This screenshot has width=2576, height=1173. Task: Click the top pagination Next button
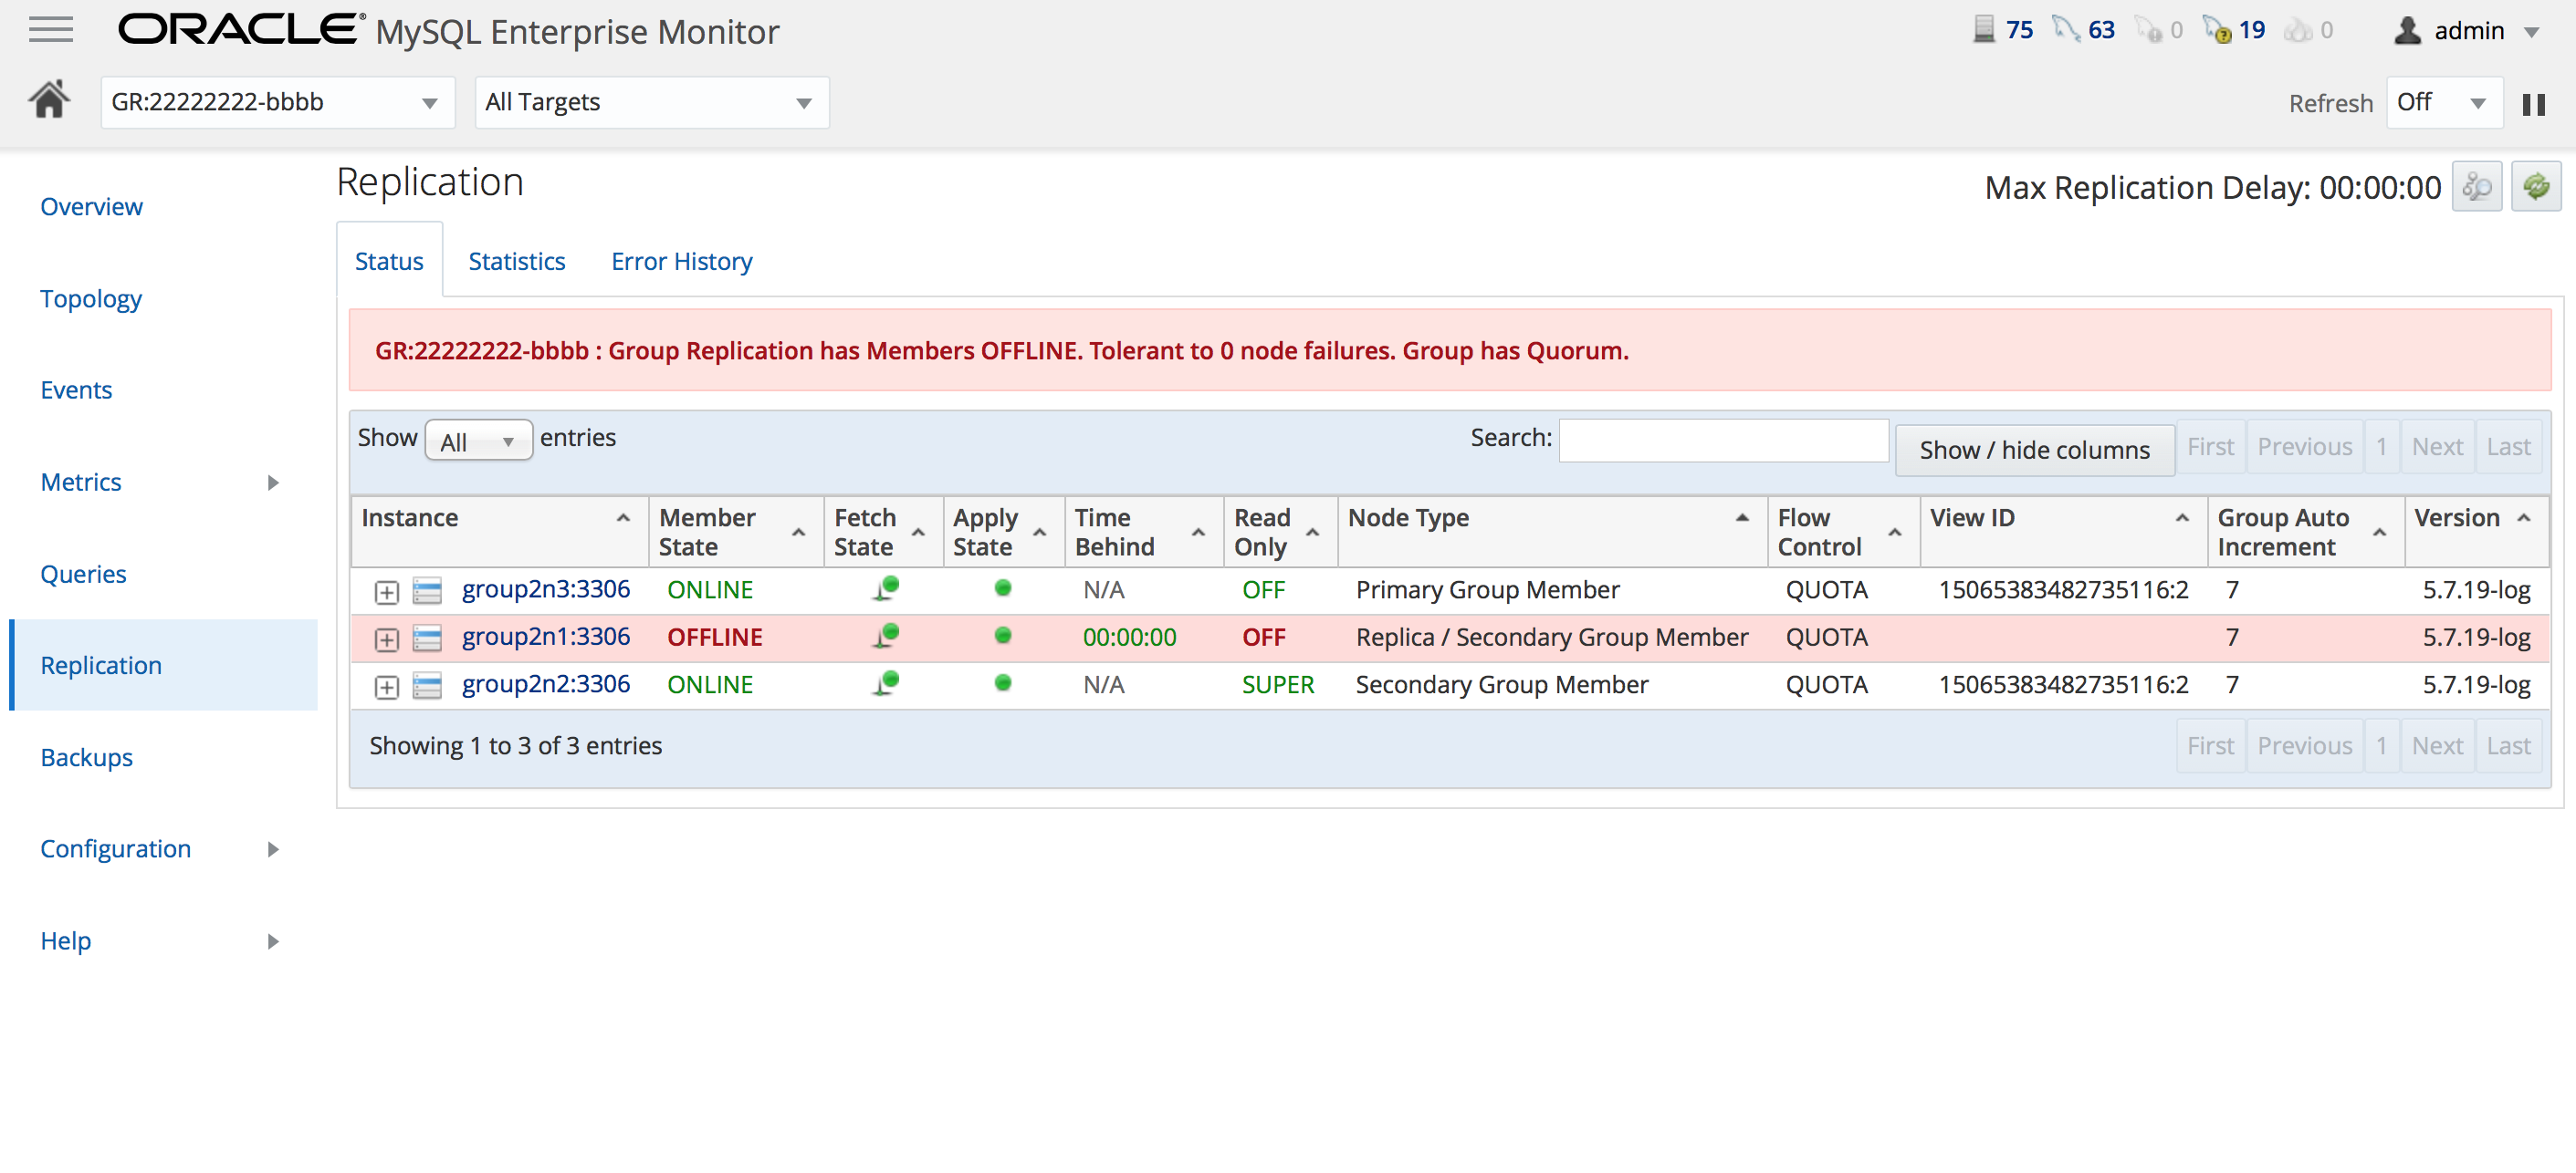[2436, 447]
